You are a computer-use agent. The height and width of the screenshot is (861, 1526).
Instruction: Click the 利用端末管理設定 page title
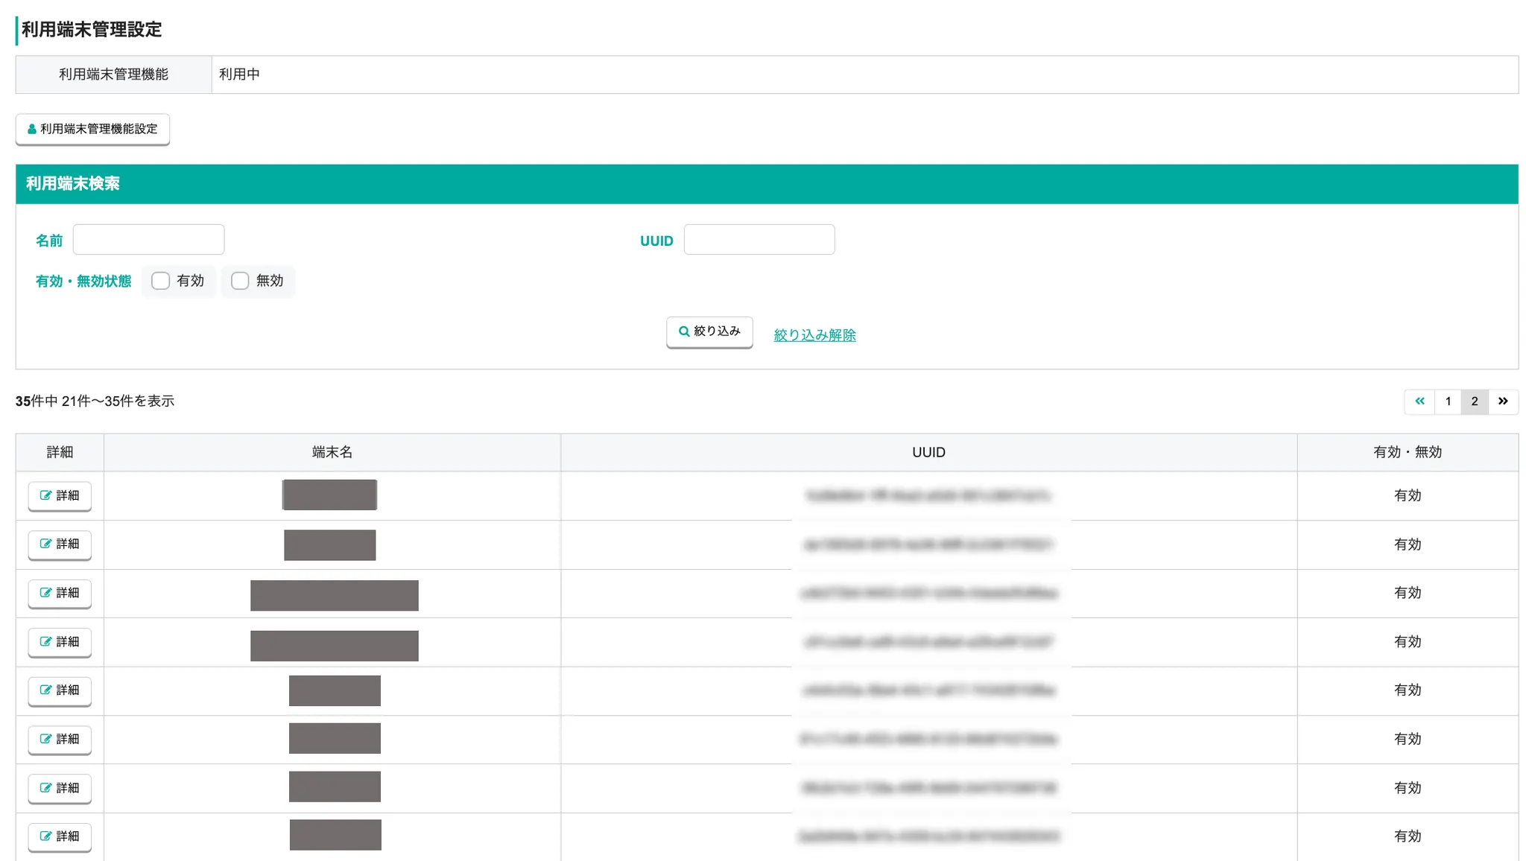(92, 30)
